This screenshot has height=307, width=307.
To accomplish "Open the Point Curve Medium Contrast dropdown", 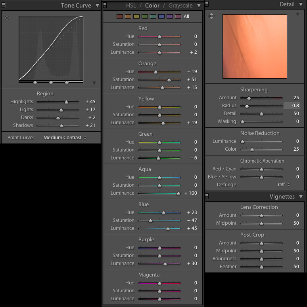I will 65,138.
